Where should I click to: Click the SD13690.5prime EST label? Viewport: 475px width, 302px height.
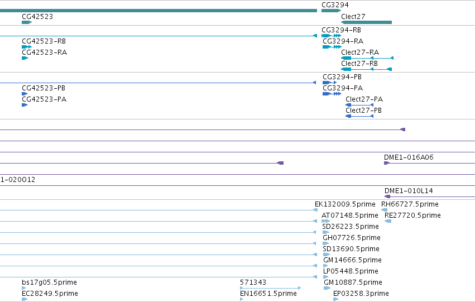pyautogui.click(x=351, y=249)
